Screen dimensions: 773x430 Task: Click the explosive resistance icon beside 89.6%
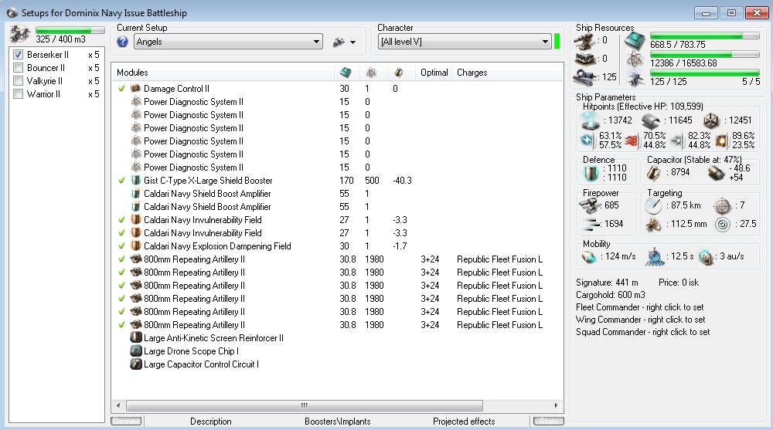point(721,141)
